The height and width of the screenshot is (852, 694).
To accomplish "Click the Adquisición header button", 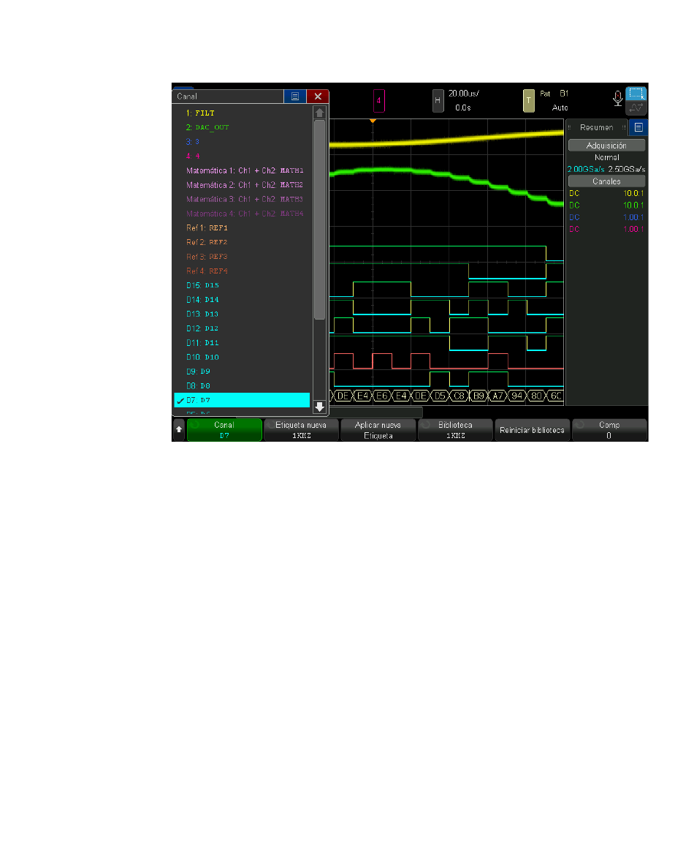I will click(x=606, y=146).
